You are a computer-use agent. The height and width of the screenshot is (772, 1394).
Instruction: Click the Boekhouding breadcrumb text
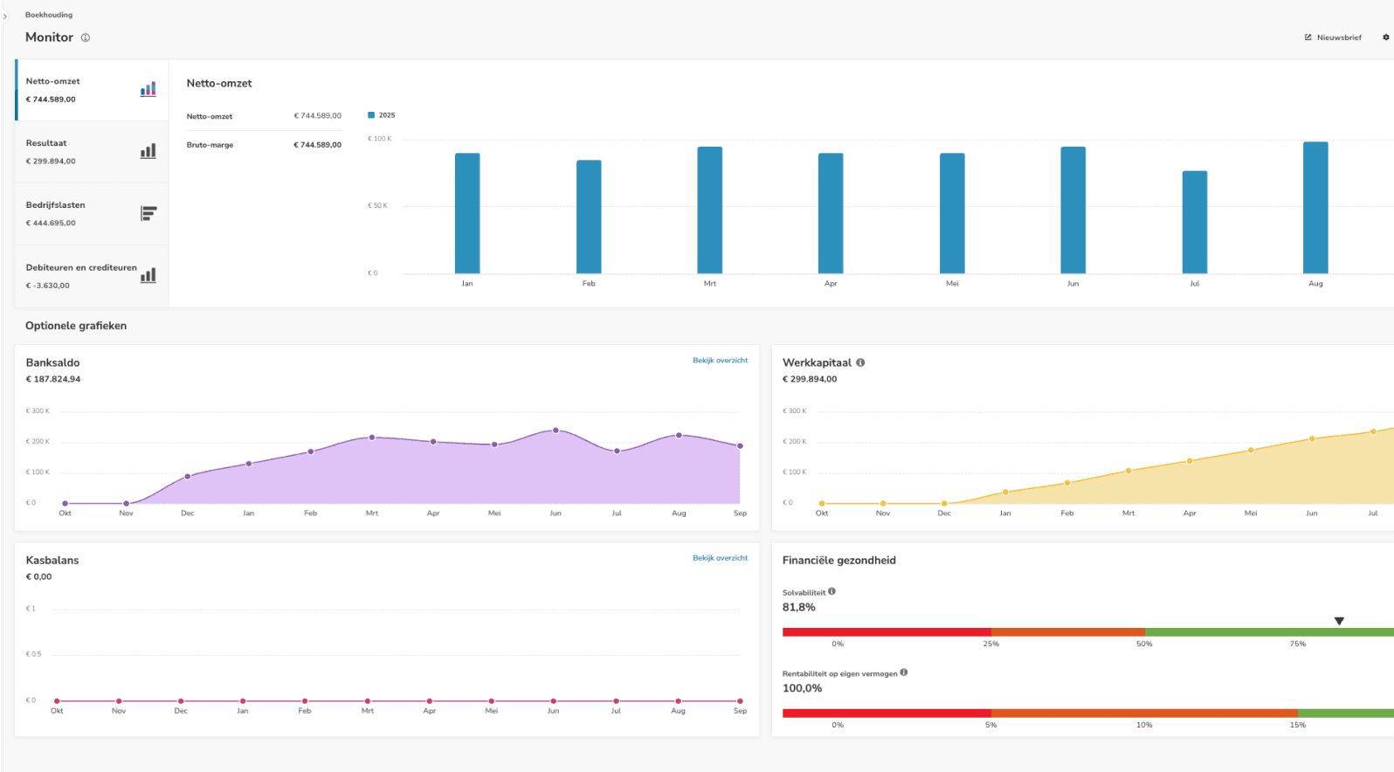click(49, 15)
